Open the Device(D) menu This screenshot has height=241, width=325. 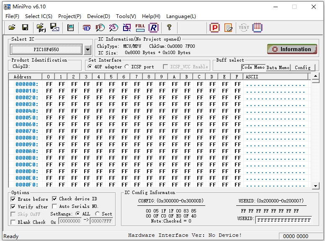point(98,16)
